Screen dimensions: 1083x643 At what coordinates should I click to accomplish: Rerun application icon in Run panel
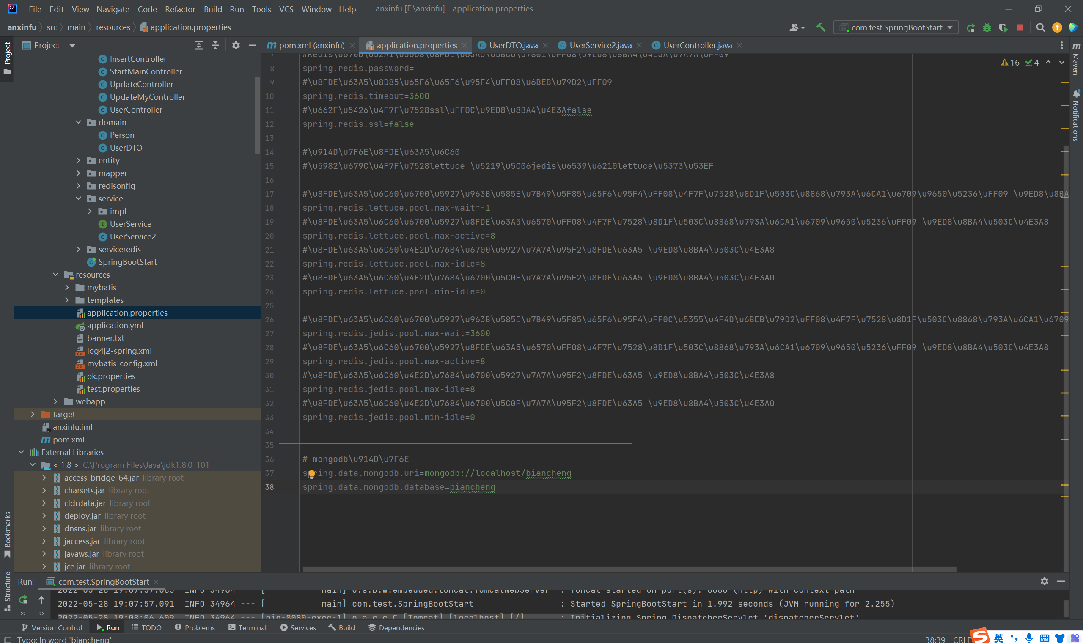23,600
